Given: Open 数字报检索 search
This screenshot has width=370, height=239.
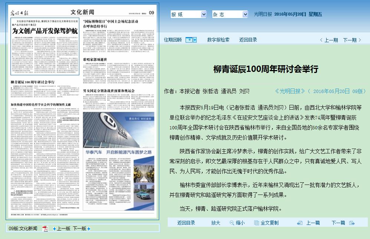Looking at the screenshot, I should coord(218,40).
